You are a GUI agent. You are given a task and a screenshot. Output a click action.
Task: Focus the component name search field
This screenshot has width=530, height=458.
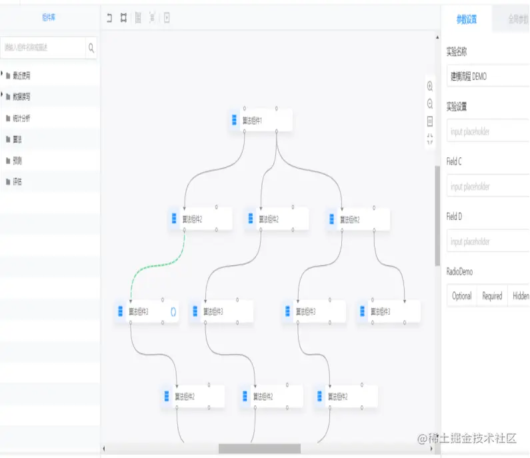pos(43,47)
